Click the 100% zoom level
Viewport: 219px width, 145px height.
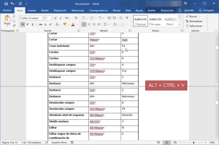212,143
